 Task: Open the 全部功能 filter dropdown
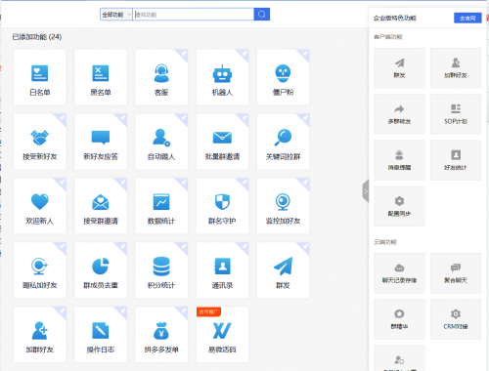(x=116, y=15)
